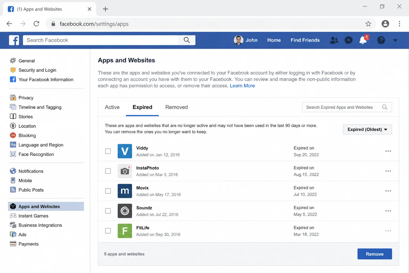Viewport: 409px width, 273px height.
Task: Open the Messenger icon
Action: coord(348,40)
